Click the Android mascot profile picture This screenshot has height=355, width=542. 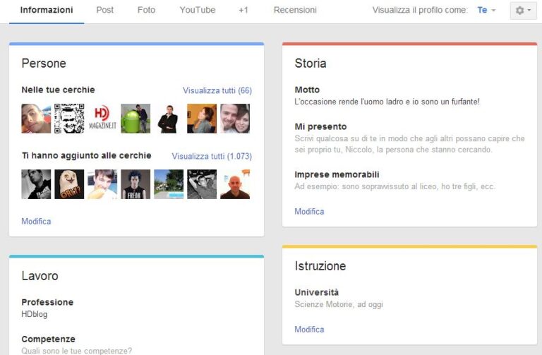[135, 119]
